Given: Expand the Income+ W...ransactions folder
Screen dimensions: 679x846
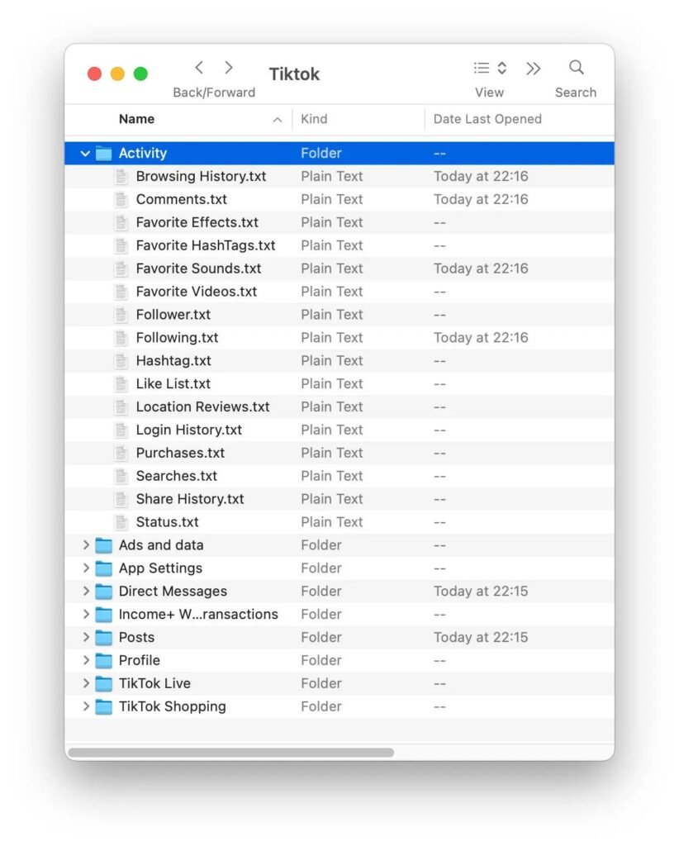Looking at the screenshot, I should pyautogui.click(x=86, y=614).
